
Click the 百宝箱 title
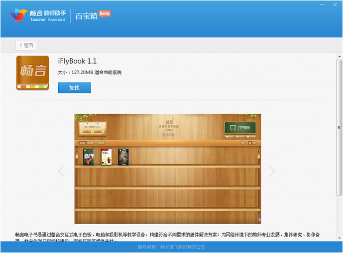(86, 16)
